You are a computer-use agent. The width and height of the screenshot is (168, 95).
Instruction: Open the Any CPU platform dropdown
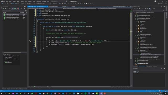(30, 4)
